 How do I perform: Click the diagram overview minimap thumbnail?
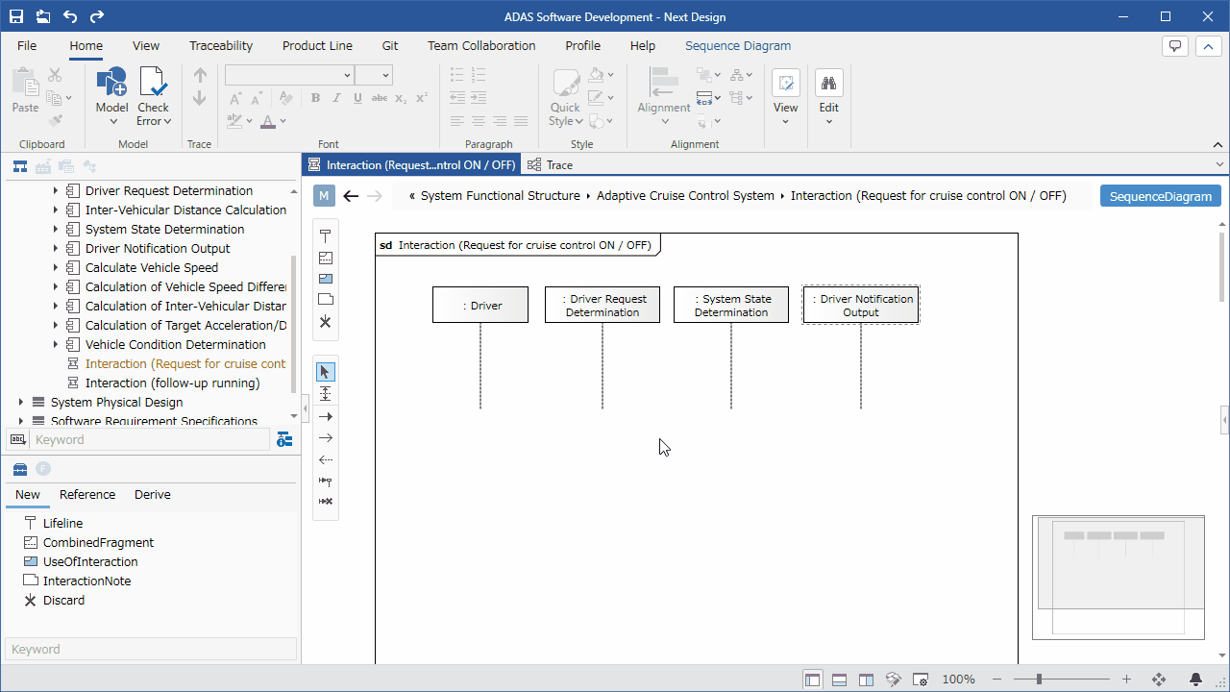coord(1119,578)
